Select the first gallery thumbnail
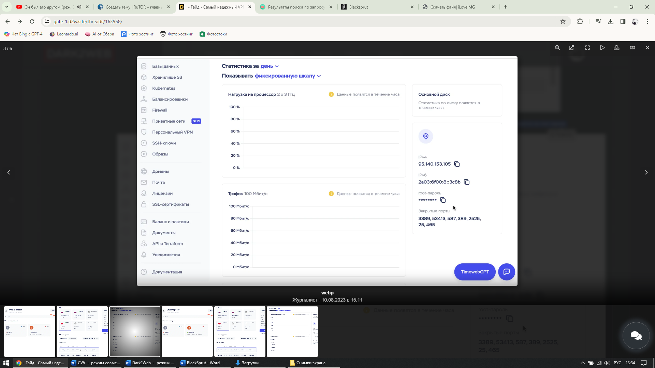 tap(30, 331)
